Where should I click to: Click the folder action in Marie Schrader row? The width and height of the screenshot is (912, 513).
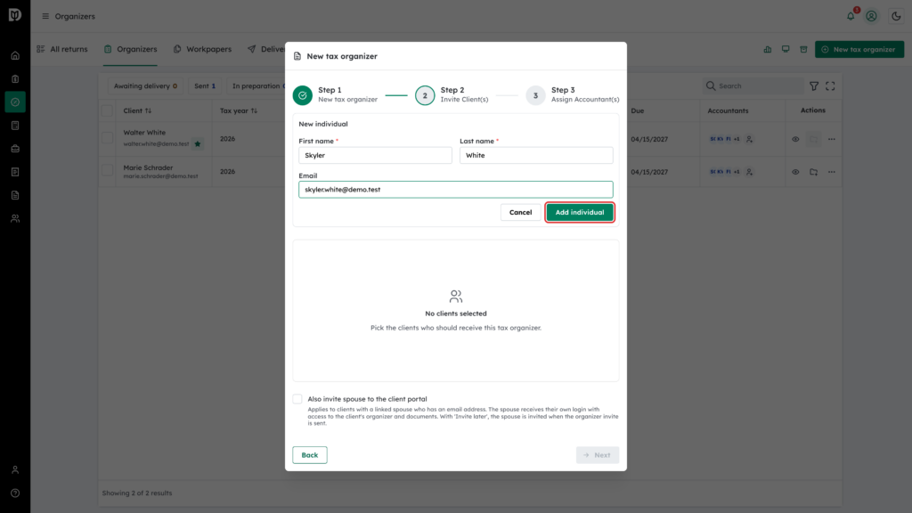(x=813, y=172)
